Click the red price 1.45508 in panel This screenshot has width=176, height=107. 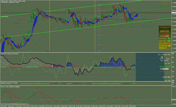pyautogui.click(x=165, y=34)
